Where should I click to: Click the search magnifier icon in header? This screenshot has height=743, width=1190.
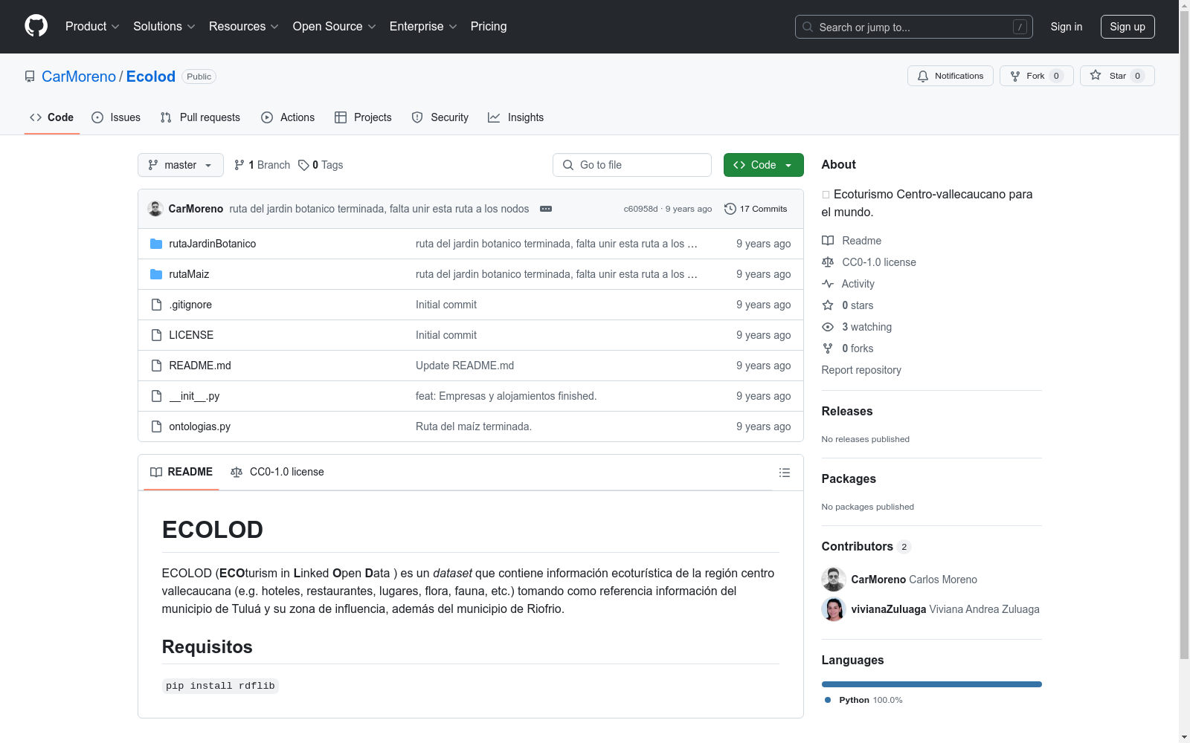click(x=808, y=27)
